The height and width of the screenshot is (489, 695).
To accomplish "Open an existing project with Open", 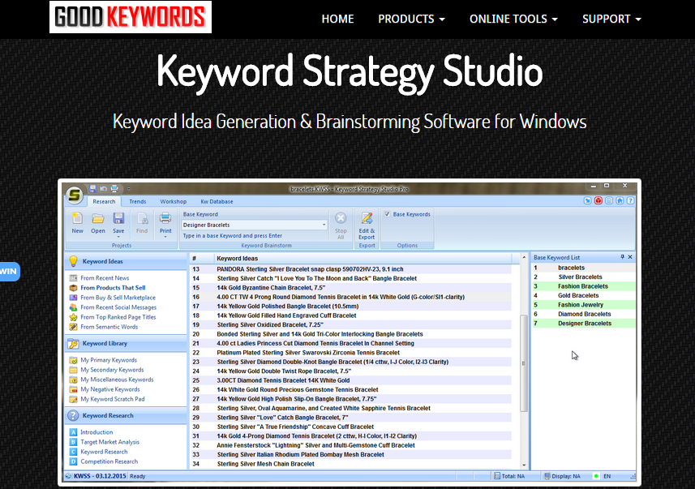I will pos(98,223).
